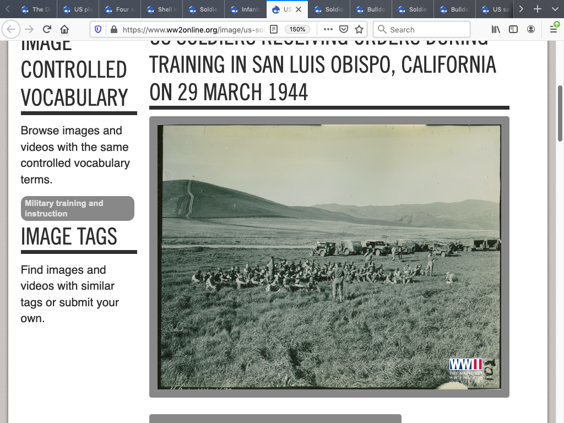Save page to Pocket
564x423 pixels.
pyautogui.click(x=344, y=30)
